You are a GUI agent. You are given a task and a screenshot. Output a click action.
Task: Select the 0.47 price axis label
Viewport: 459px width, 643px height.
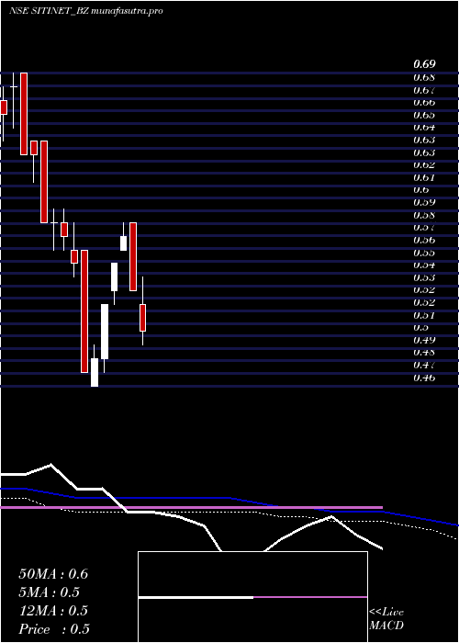(424, 365)
